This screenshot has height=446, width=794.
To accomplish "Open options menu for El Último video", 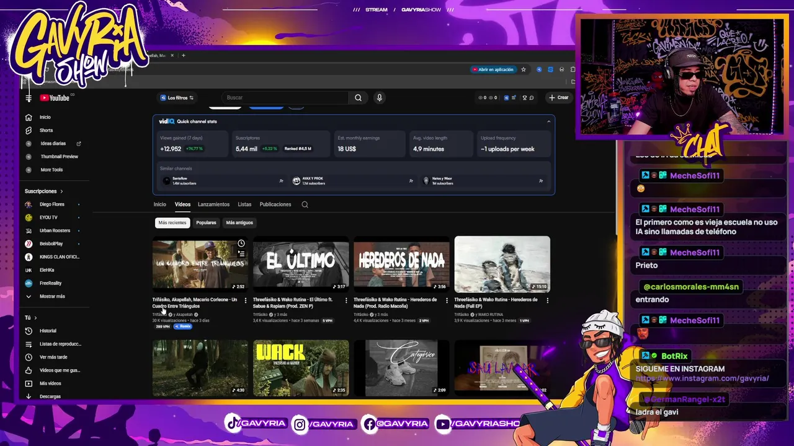I will coord(346,300).
